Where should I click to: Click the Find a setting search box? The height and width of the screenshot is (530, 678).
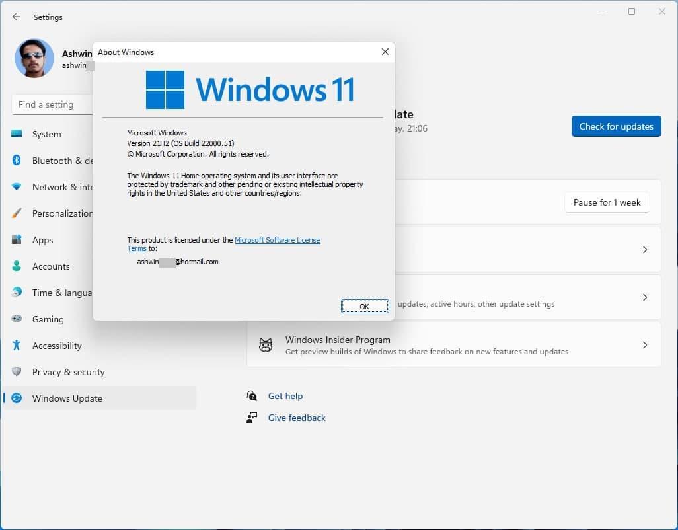(52, 104)
